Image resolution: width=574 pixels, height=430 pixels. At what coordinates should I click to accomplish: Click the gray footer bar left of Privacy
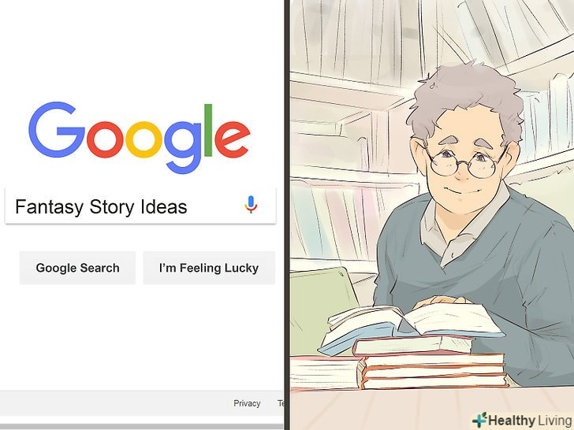114,403
